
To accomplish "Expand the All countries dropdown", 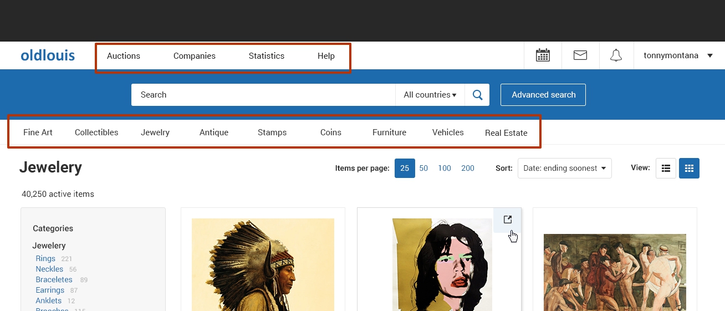I will pos(430,95).
